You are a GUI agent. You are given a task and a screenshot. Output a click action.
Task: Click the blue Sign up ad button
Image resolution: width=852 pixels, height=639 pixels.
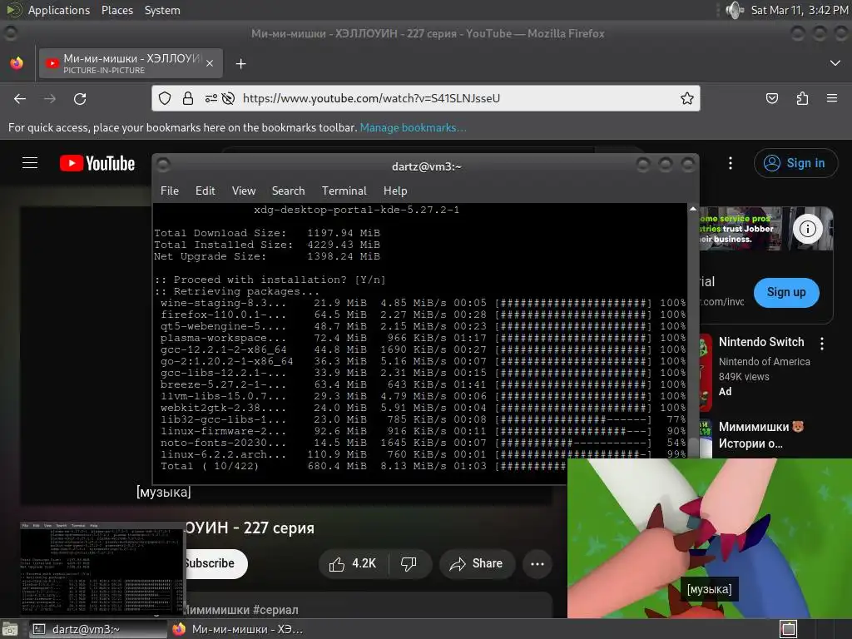[786, 292]
